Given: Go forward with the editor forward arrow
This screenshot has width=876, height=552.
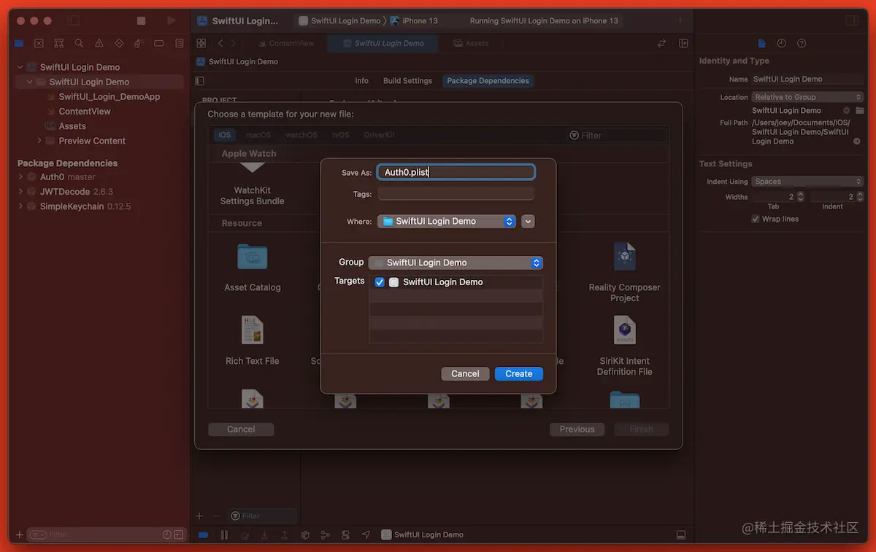Looking at the screenshot, I should [x=234, y=44].
